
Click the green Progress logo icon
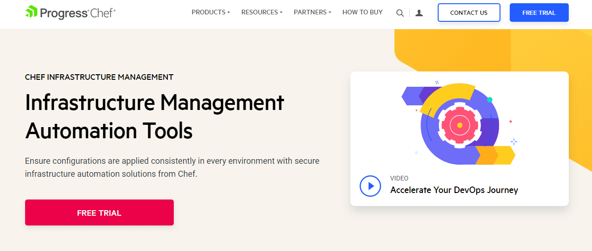pos(32,12)
